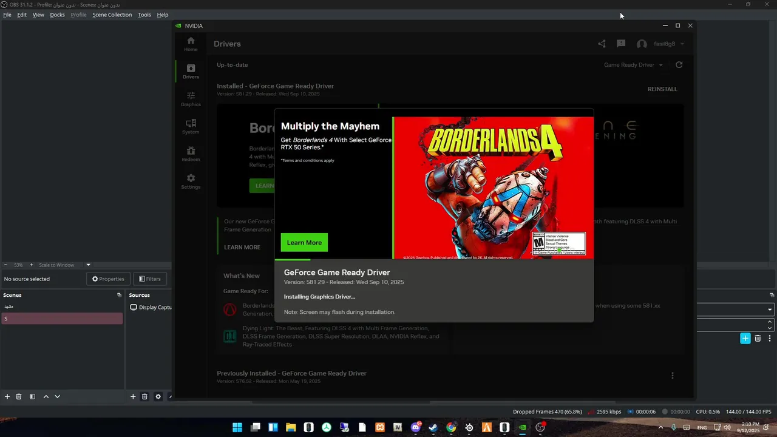Pop out the Scenes dock

point(119,295)
